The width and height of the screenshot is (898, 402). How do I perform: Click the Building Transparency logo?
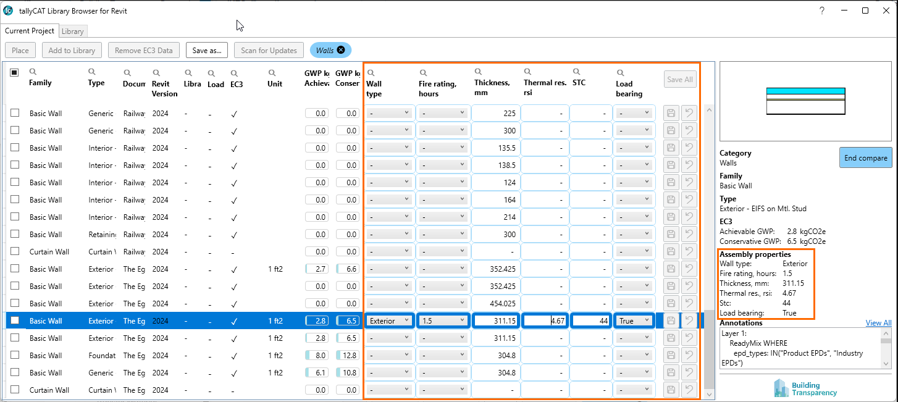tap(806, 388)
